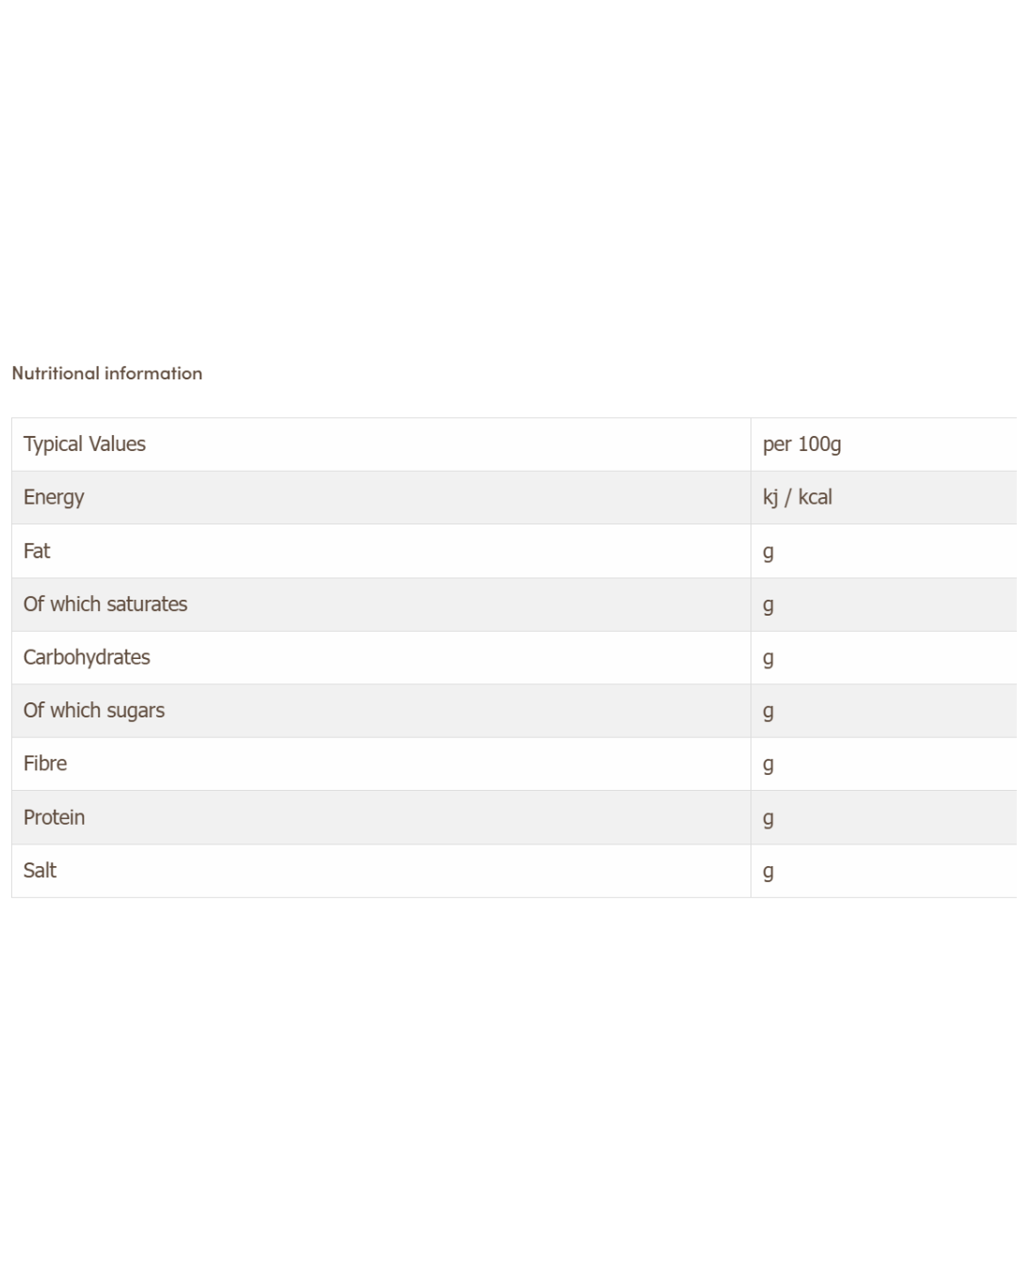Click the Nutritional information heading
This screenshot has height=1271, width=1017.
pos(106,373)
